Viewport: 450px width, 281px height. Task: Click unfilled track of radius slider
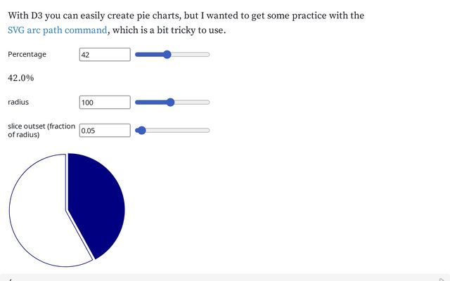tap(193, 102)
